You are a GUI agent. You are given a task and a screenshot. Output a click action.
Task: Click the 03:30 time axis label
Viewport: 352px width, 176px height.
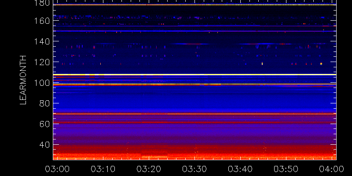[194, 169]
